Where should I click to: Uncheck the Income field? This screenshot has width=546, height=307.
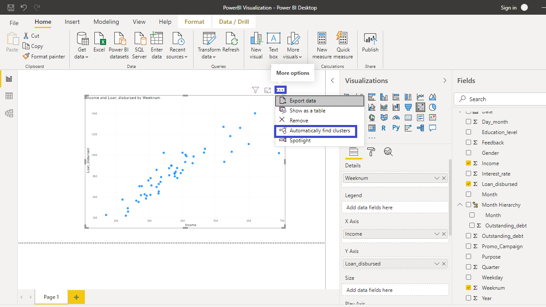(x=468, y=163)
